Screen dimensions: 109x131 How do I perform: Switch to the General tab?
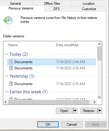[x=15, y=4]
